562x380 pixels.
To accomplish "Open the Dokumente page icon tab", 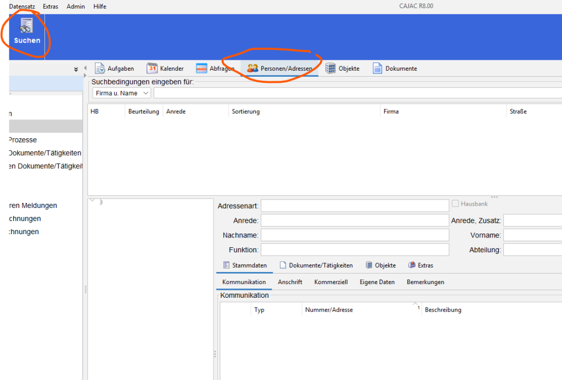I will tap(378, 69).
